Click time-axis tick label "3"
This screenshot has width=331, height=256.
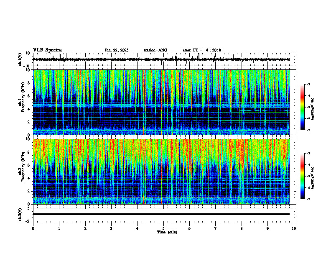coord(111,228)
